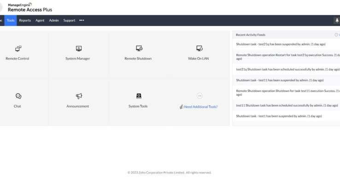This screenshot has height=178, width=340.
Task: Open the Reports menu
Action: pyautogui.click(x=25, y=20)
